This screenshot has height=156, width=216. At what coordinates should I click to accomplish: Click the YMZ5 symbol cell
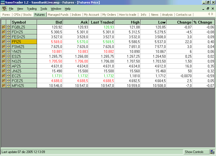tap(24, 51)
